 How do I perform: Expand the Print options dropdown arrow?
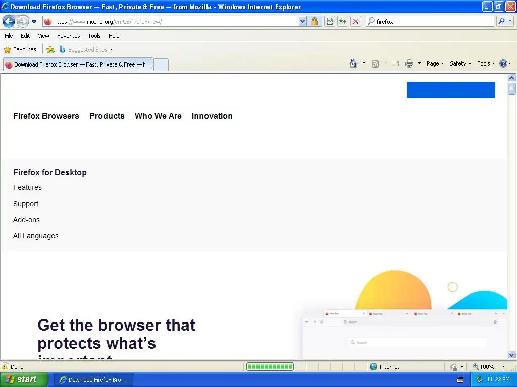tap(419, 63)
